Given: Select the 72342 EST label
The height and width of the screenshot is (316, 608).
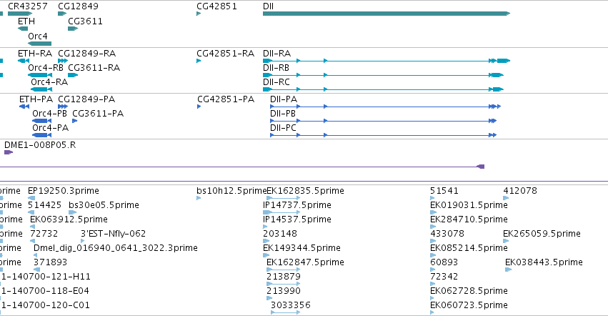Looking at the screenshot, I should tap(444, 277).
